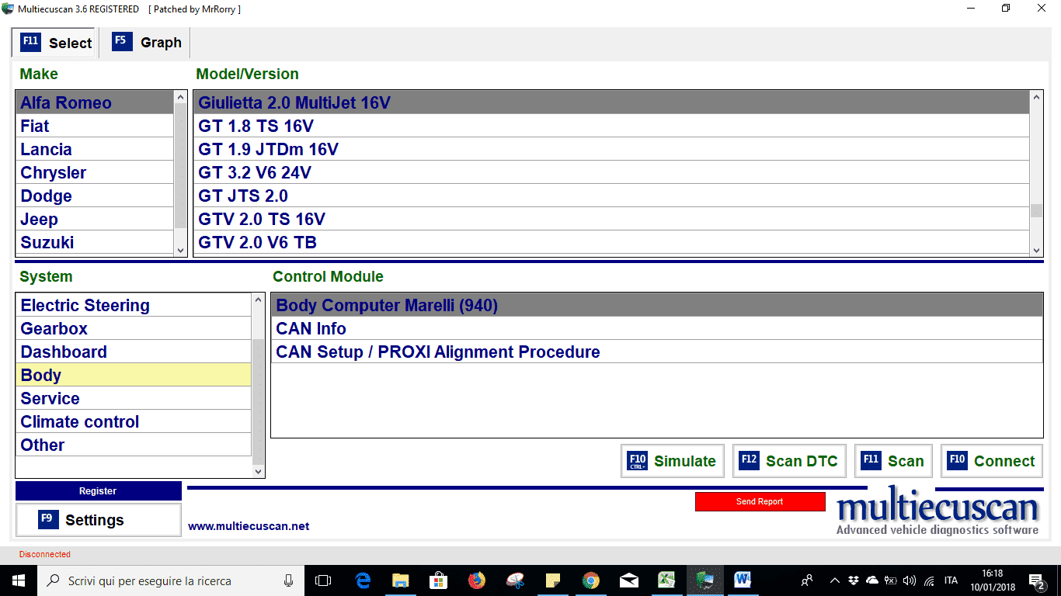Open Firefox from the taskbar
Image resolution: width=1061 pixels, height=596 pixels.
click(x=476, y=580)
